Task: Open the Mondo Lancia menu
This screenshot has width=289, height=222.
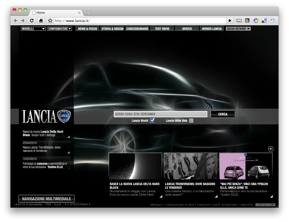Action: 212,29
